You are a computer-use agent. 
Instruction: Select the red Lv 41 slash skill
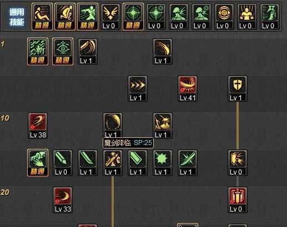(188, 89)
